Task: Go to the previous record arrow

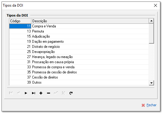Action: 19,93
